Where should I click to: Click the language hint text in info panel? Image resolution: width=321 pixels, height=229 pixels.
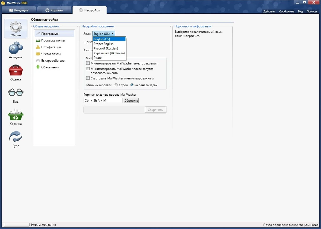[199, 34]
